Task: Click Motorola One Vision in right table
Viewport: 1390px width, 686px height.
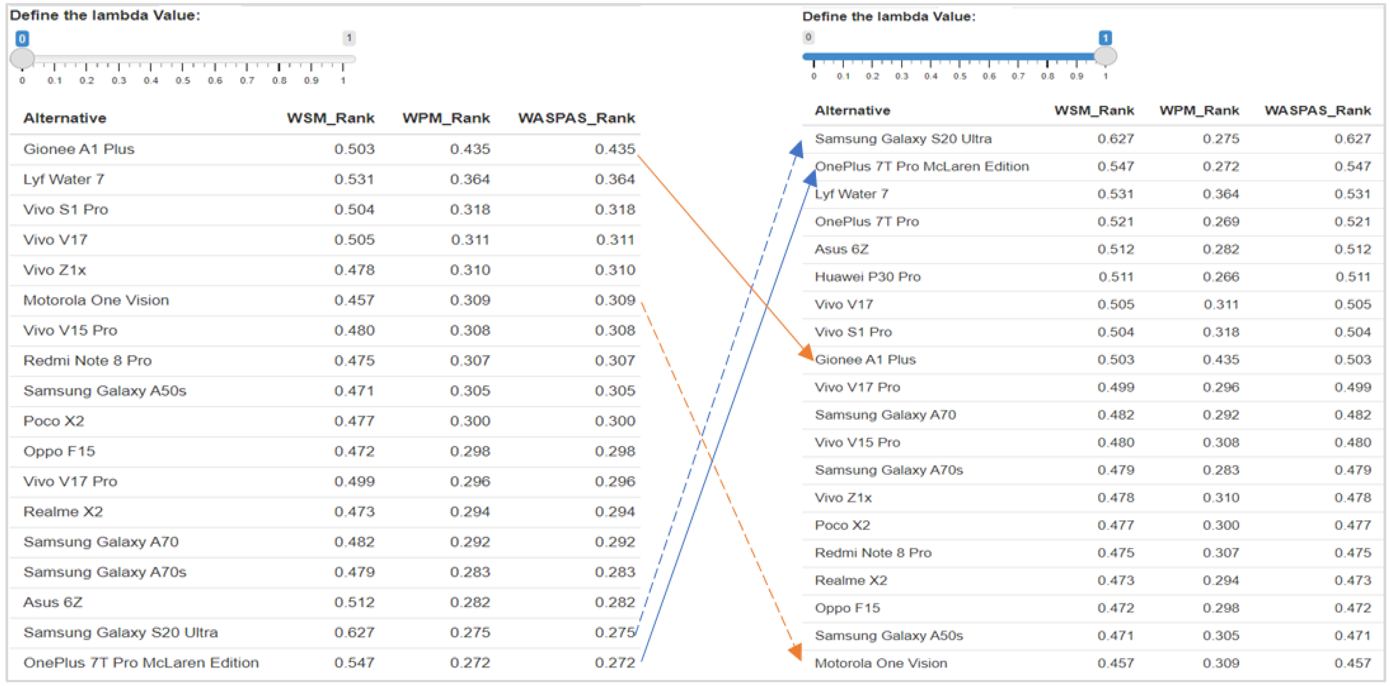Action: tap(881, 663)
